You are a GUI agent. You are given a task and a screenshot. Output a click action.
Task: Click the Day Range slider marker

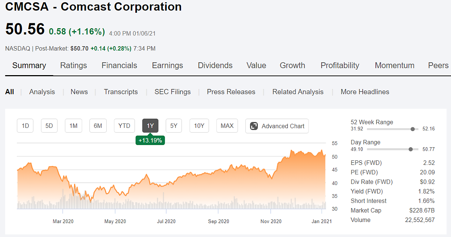[410, 149]
